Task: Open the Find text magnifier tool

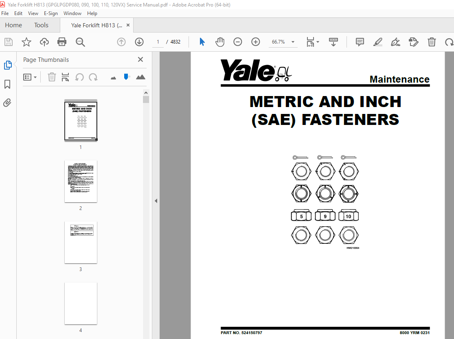Action: coord(80,42)
